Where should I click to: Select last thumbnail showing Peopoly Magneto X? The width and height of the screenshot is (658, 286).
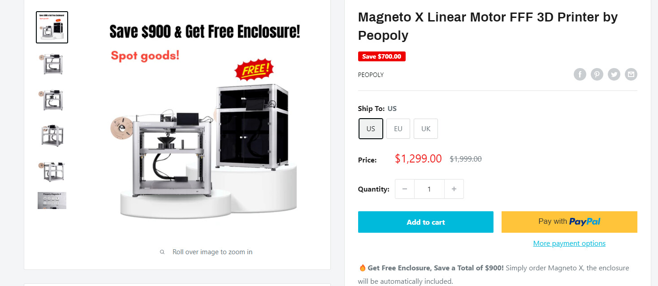(52, 201)
